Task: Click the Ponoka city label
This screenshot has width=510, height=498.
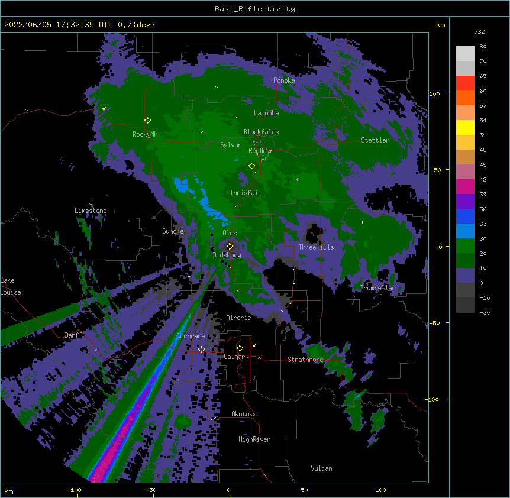Action: coord(284,80)
